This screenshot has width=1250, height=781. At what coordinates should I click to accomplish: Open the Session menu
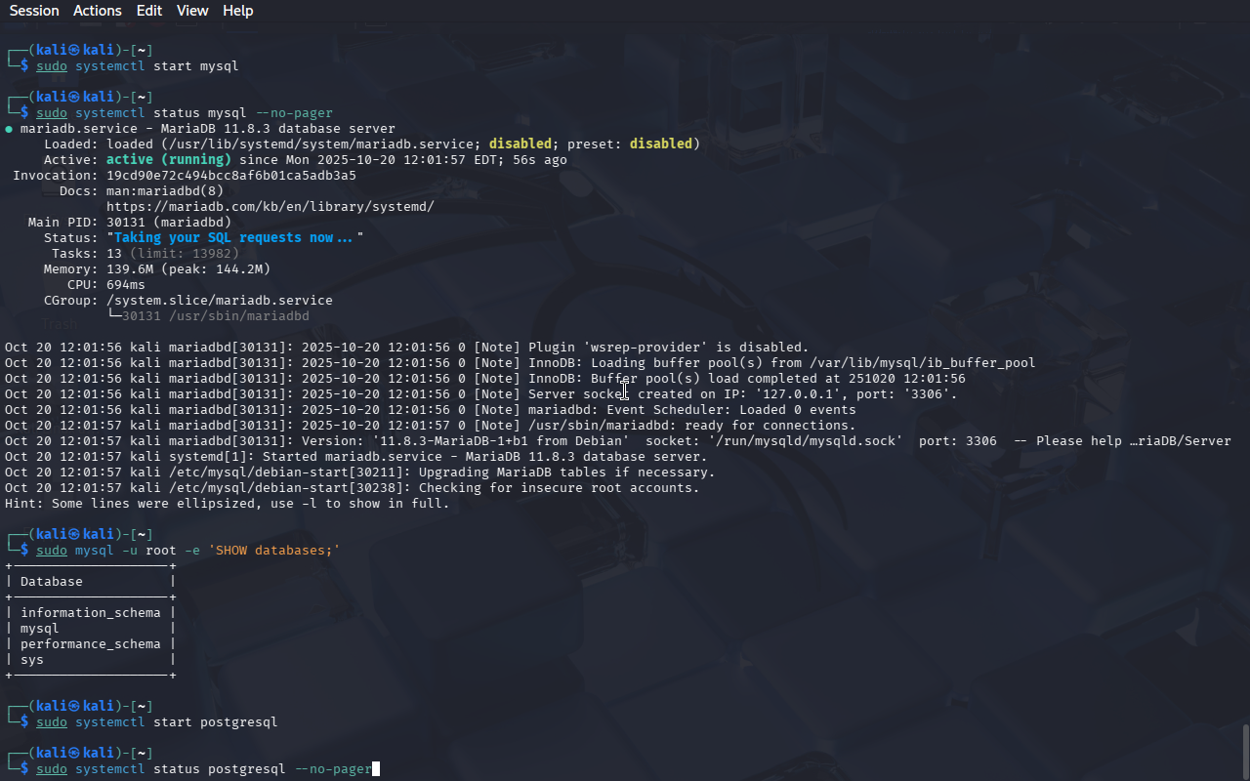34,11
